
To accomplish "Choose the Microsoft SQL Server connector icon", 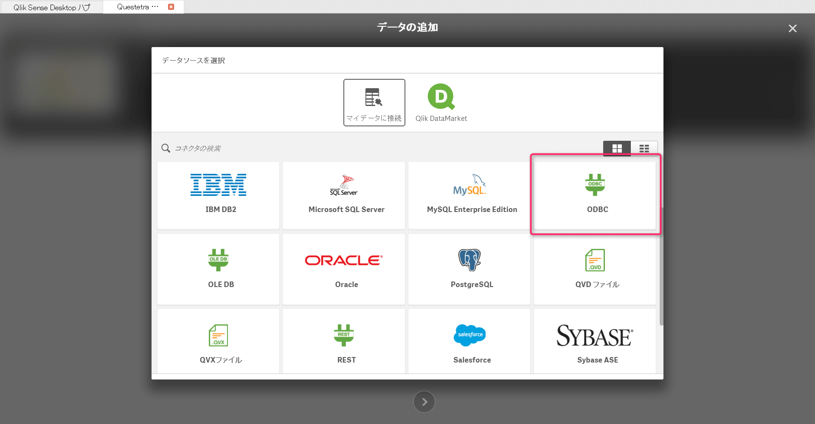I will click(x=344, y=185).
